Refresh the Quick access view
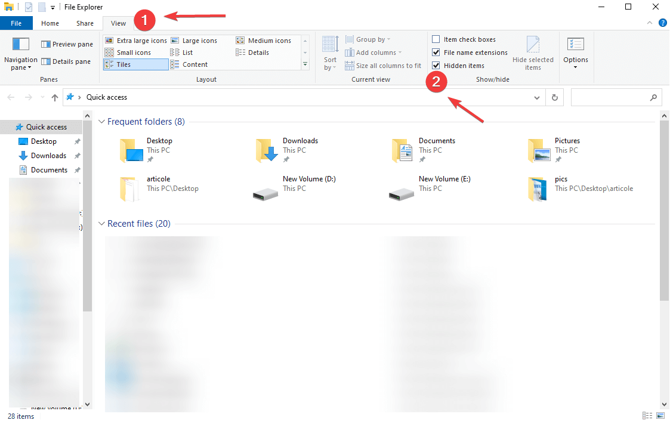The width and height of the screenshot is (670, 423). (x=555, y=97)
